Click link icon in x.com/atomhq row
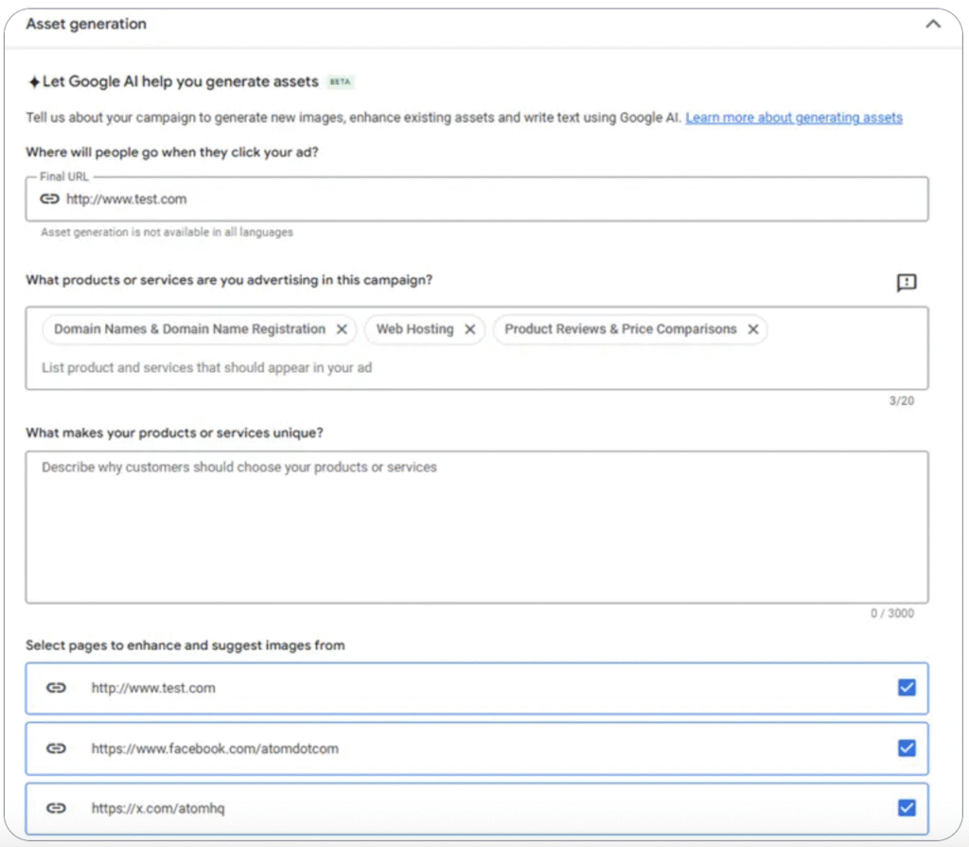The image size is (969, 847). click(56, 807)
